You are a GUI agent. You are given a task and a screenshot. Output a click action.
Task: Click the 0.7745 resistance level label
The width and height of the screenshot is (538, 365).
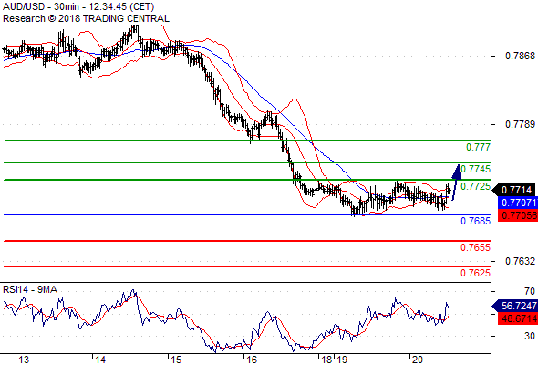[x=475, y=169]
